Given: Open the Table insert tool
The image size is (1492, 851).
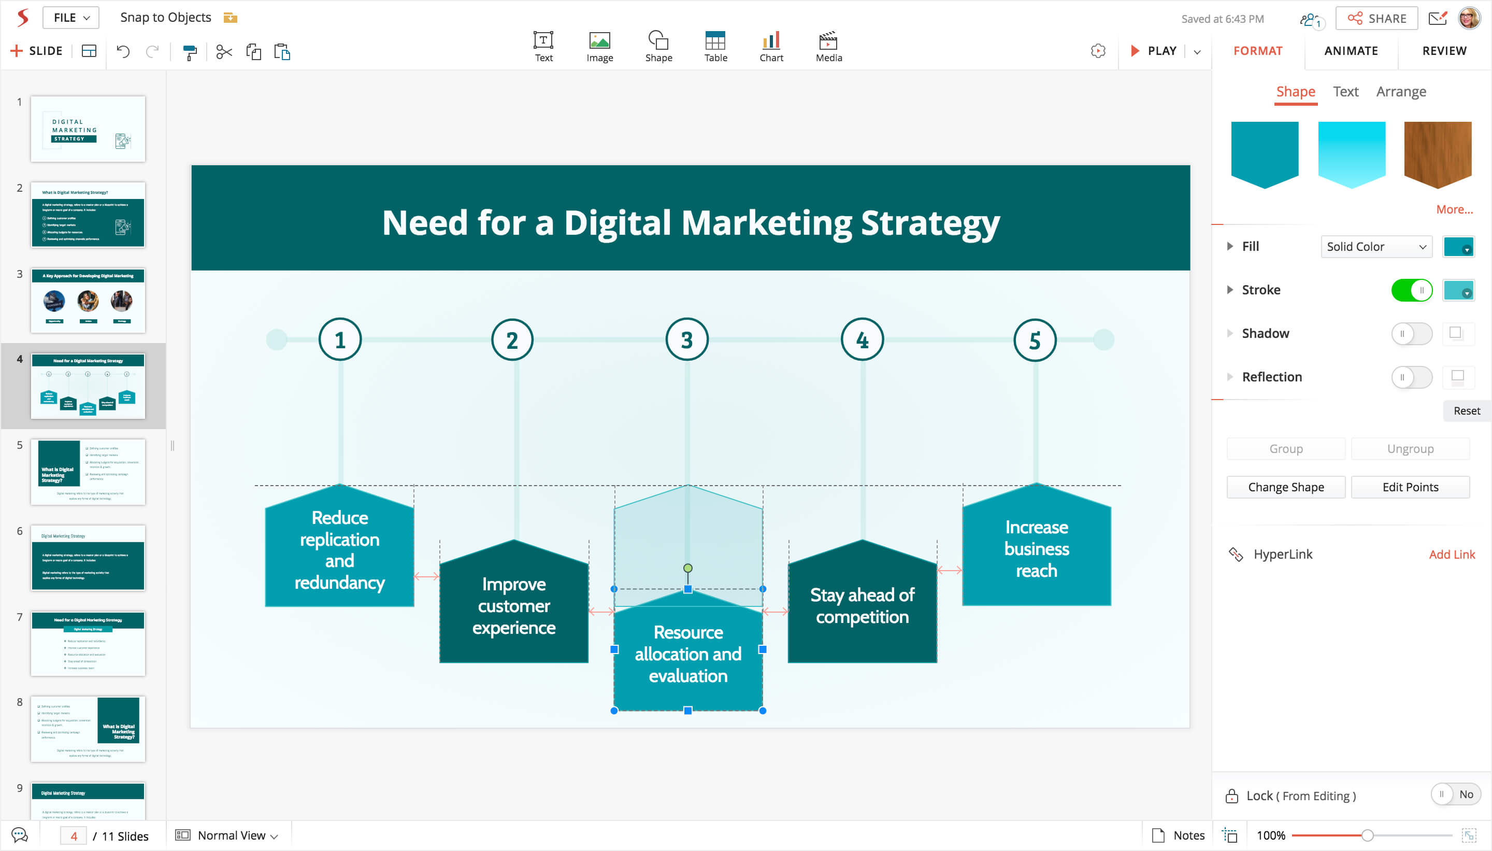Looking at the screenshot, I should coord(715,46).
